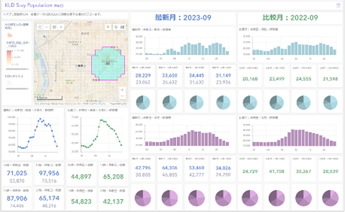Select the 97,956 indicator card
This screenshot has width=345, height=212.
(49, 174)
